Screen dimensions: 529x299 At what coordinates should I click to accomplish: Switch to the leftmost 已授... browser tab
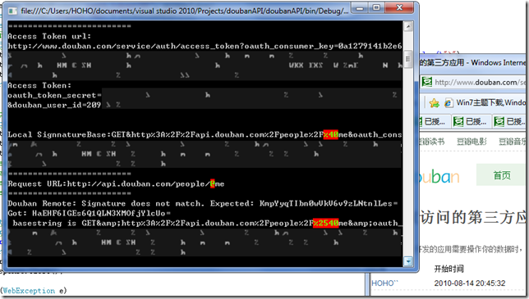pos(433,121)
